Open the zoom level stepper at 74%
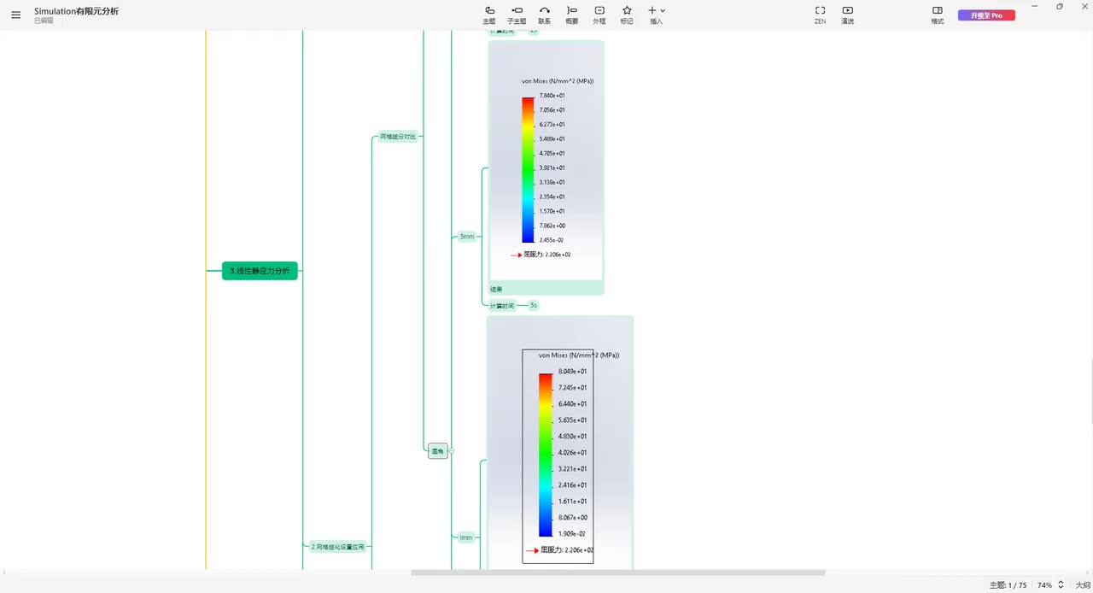The height and width of the screenshot is (593, 1093). click(x=1061, y=585)
